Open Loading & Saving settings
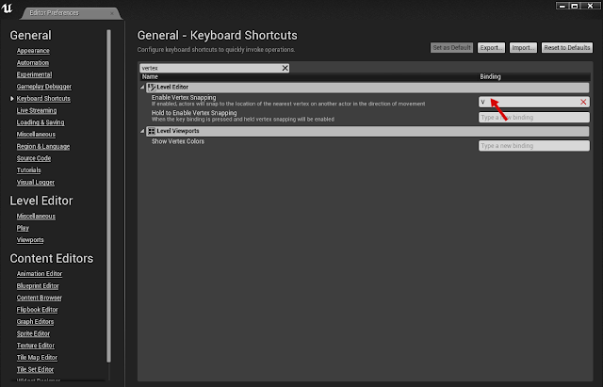This screenshot has height=387, width=603. (41, 122)
